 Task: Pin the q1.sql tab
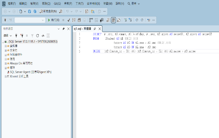pos(95,29)
